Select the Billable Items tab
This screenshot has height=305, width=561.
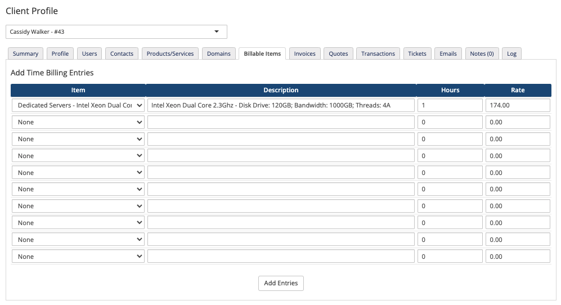262,53
